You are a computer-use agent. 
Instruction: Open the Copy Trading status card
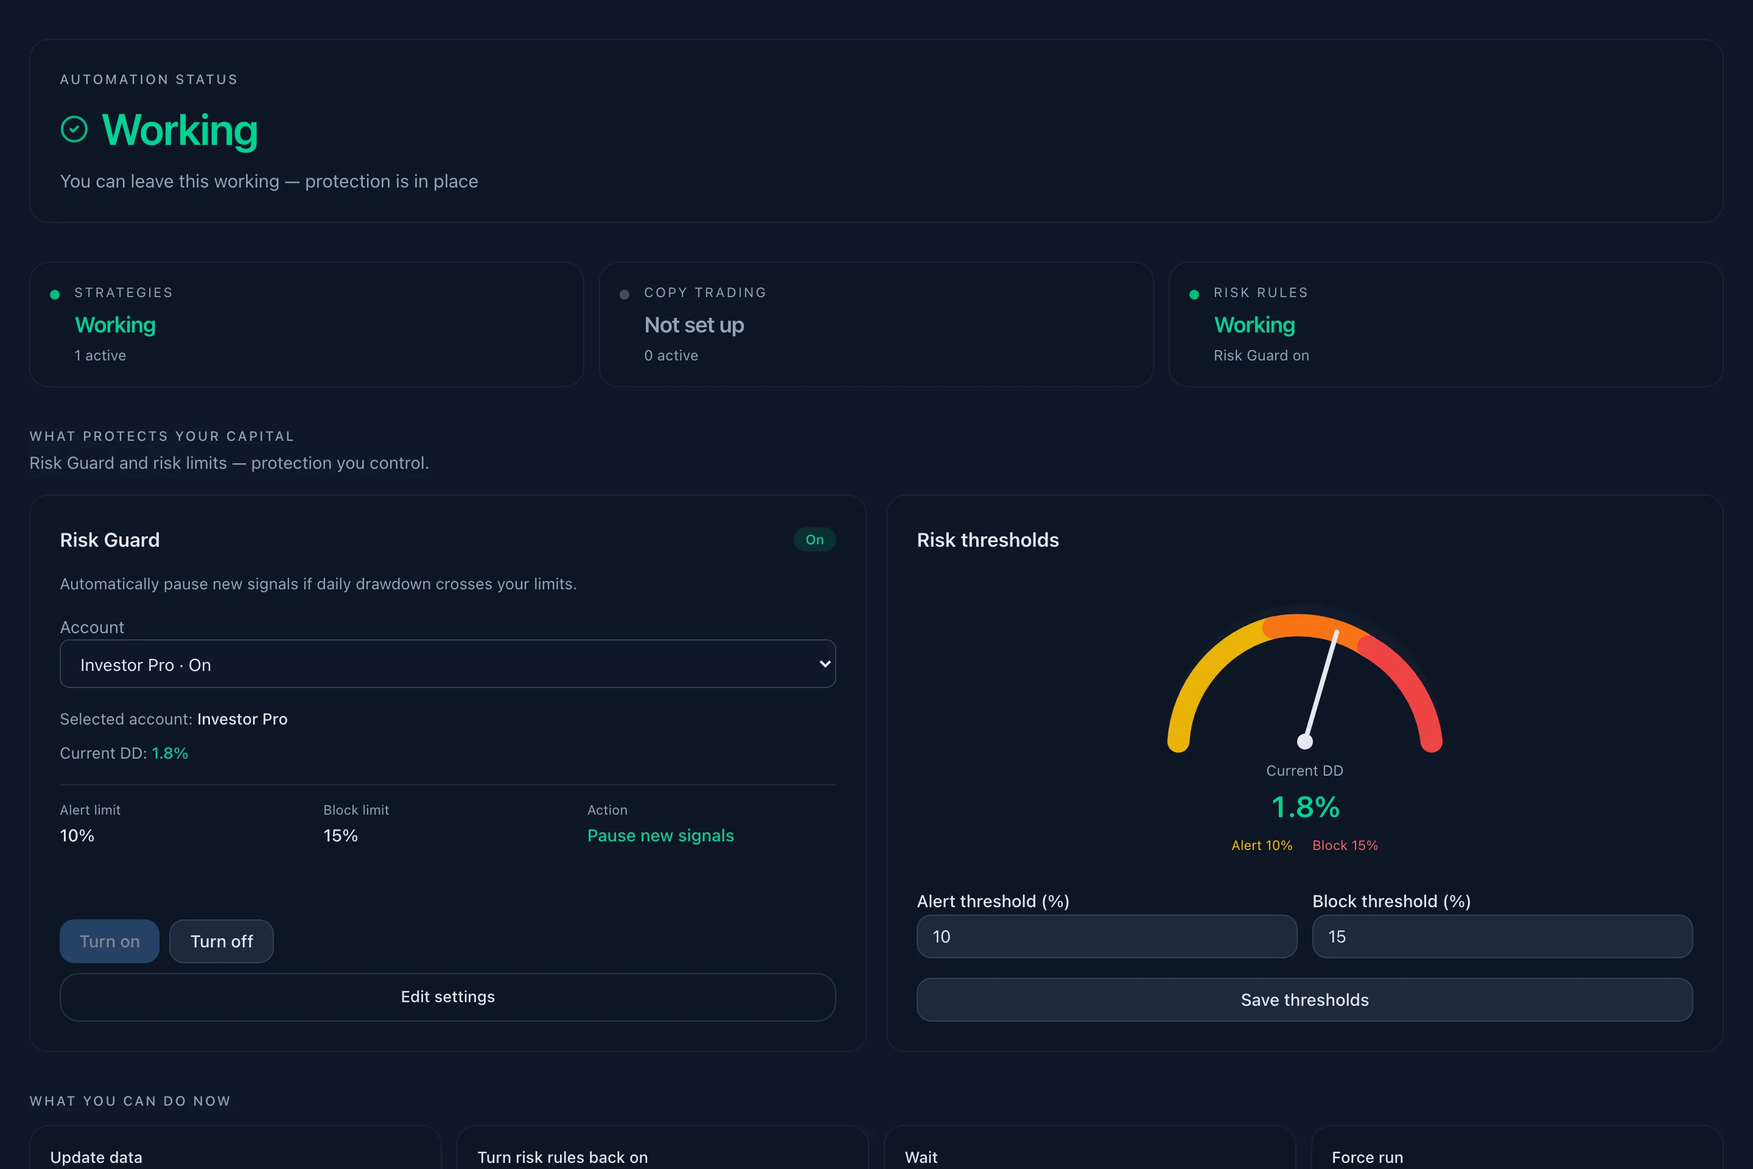[x=876, y=325]
